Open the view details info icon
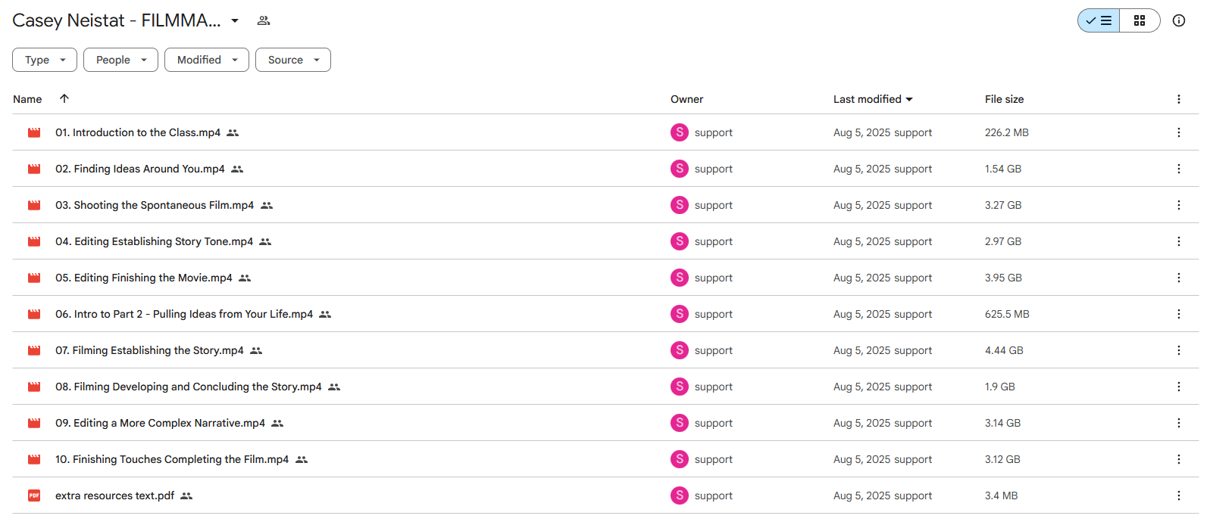Image resolution: width=1210 pixels, height=525 pixels. [x=1179, y=20]
